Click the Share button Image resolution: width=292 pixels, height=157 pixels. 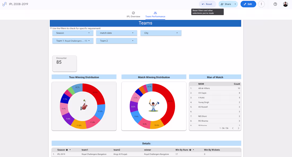click(x=226, y=4)
